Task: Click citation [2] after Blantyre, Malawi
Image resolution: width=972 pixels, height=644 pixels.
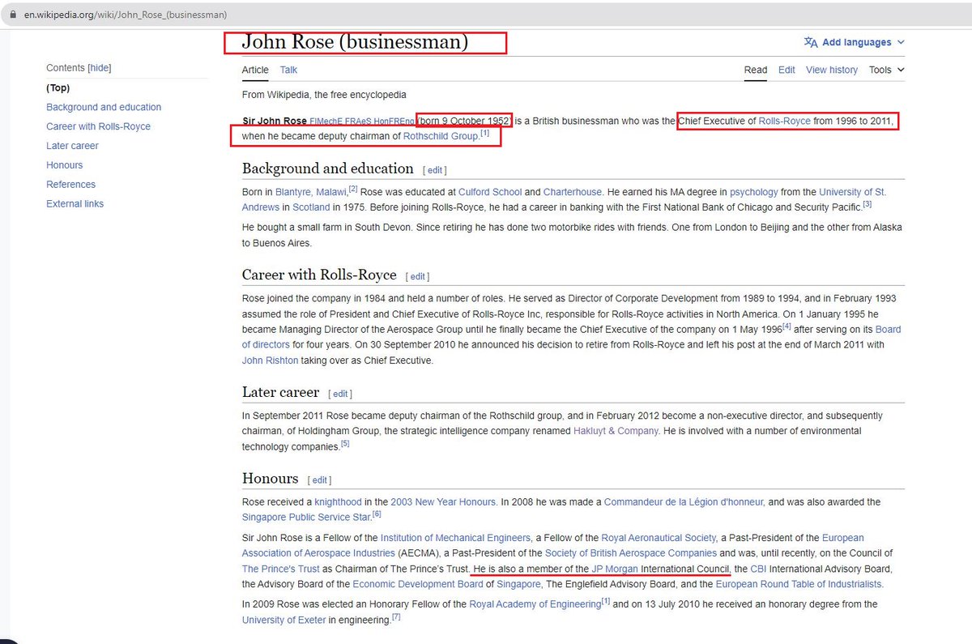Action: (353, 189)
